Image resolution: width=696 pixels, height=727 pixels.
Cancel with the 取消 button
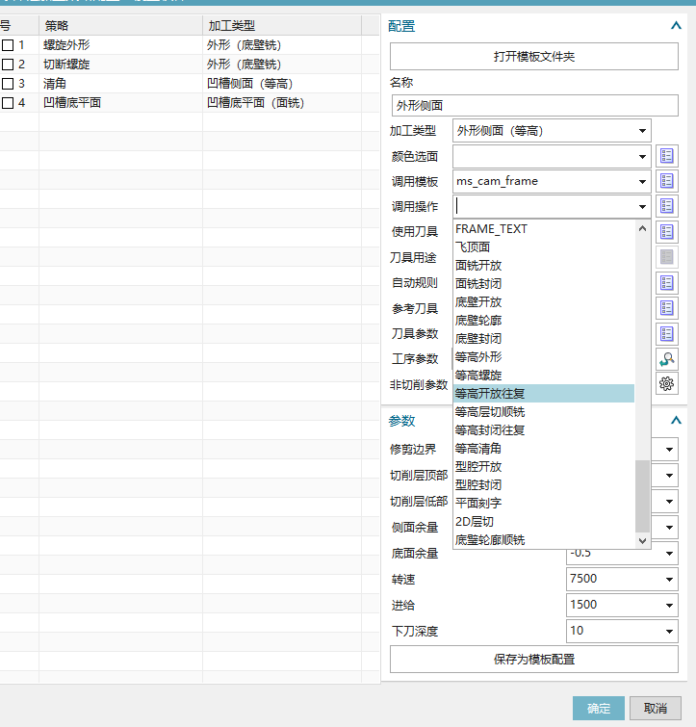tap(656, 709)
